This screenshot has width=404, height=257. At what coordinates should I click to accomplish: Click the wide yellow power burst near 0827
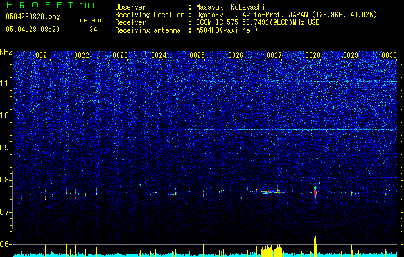tap(272, 251)
